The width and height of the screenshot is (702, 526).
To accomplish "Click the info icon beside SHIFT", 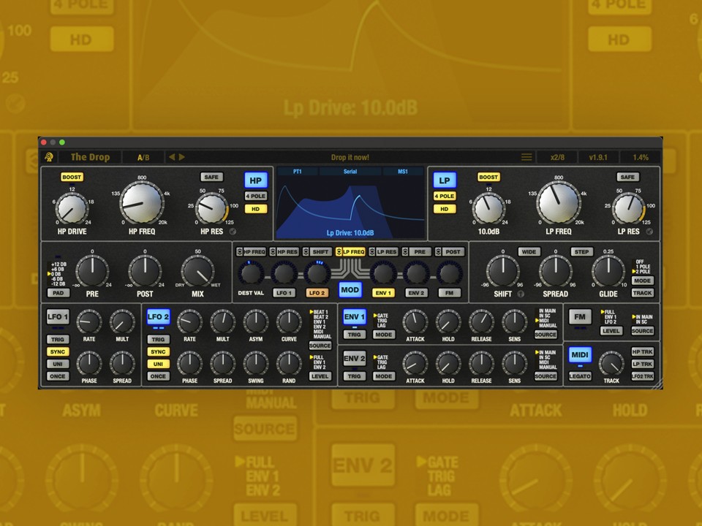I will (x=521, y=294).
